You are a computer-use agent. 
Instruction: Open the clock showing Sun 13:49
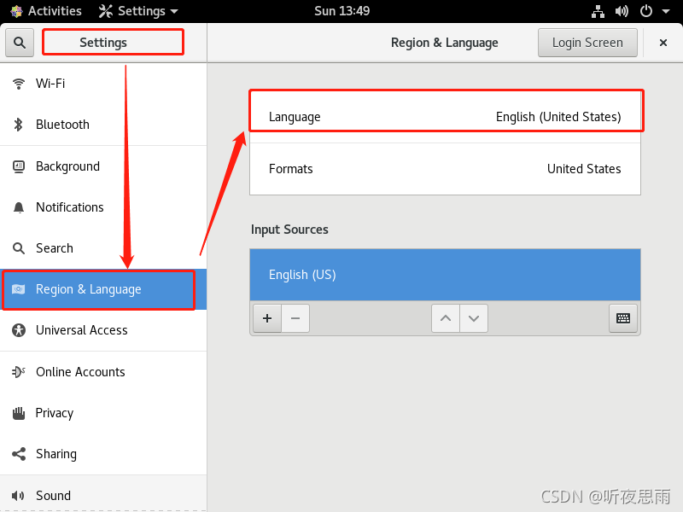(342, 11)
